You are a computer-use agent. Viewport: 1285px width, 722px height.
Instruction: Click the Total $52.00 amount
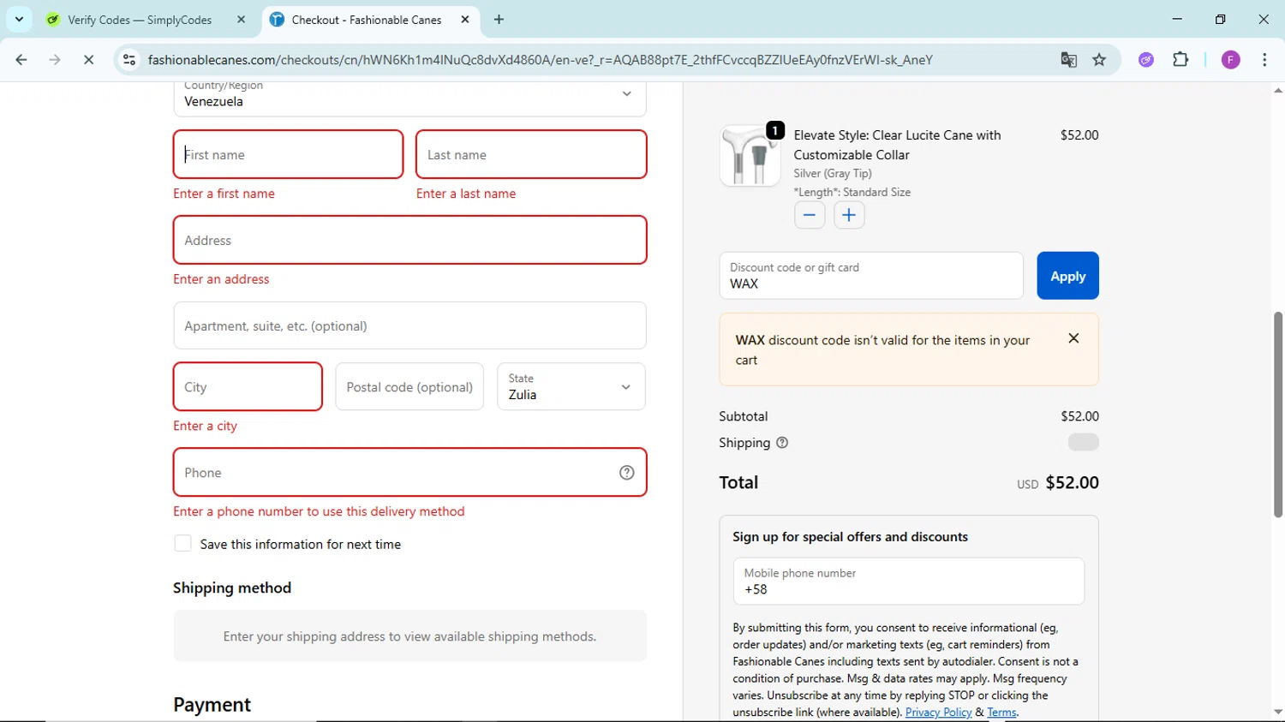1072,482
